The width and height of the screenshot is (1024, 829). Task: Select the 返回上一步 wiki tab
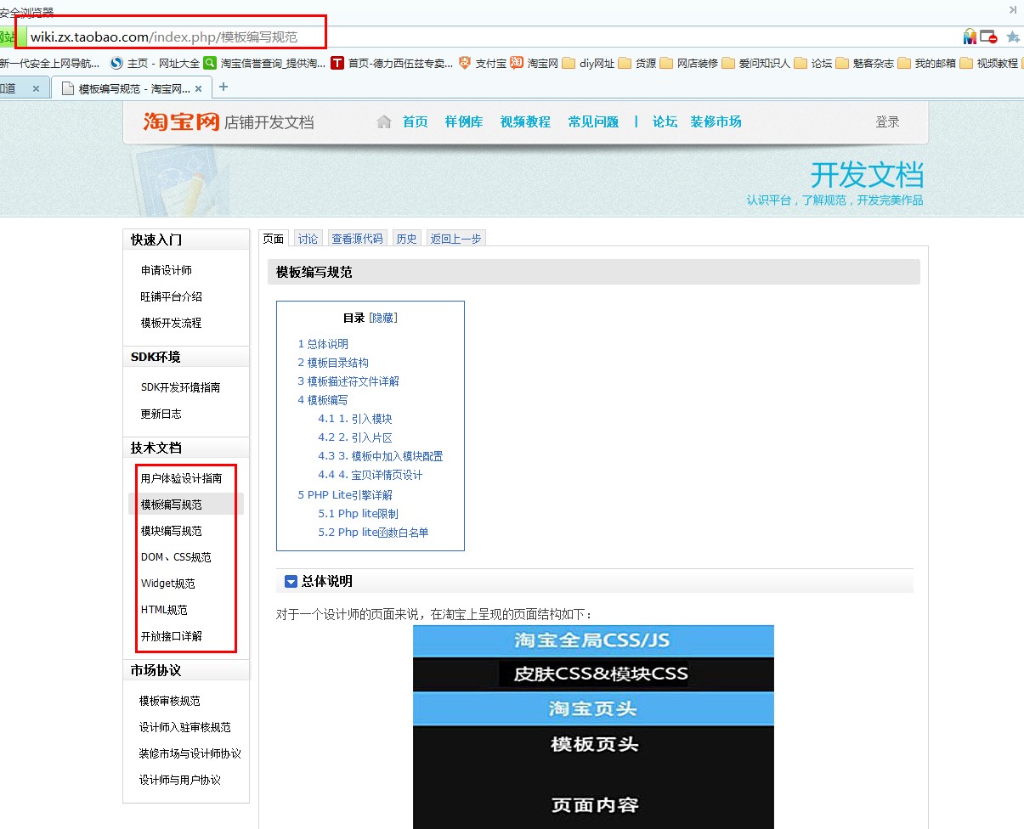coord(456,239)
